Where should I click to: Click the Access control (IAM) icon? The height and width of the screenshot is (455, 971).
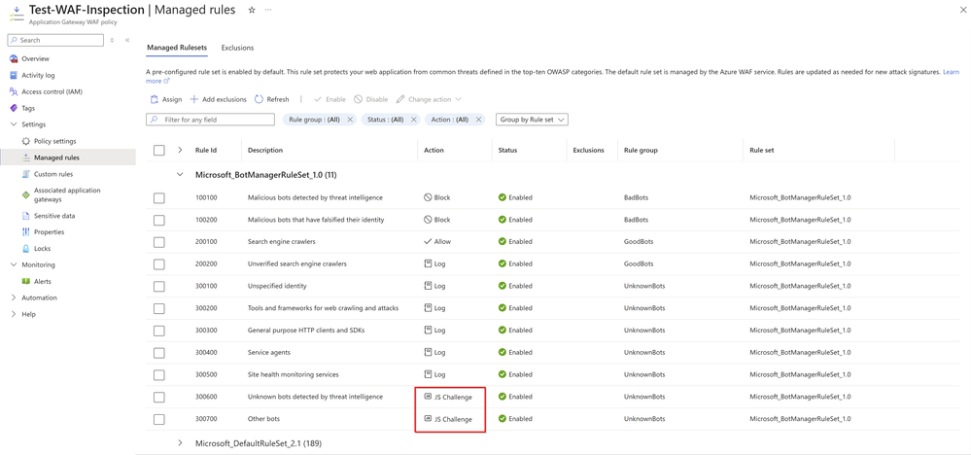coord(15,91)
